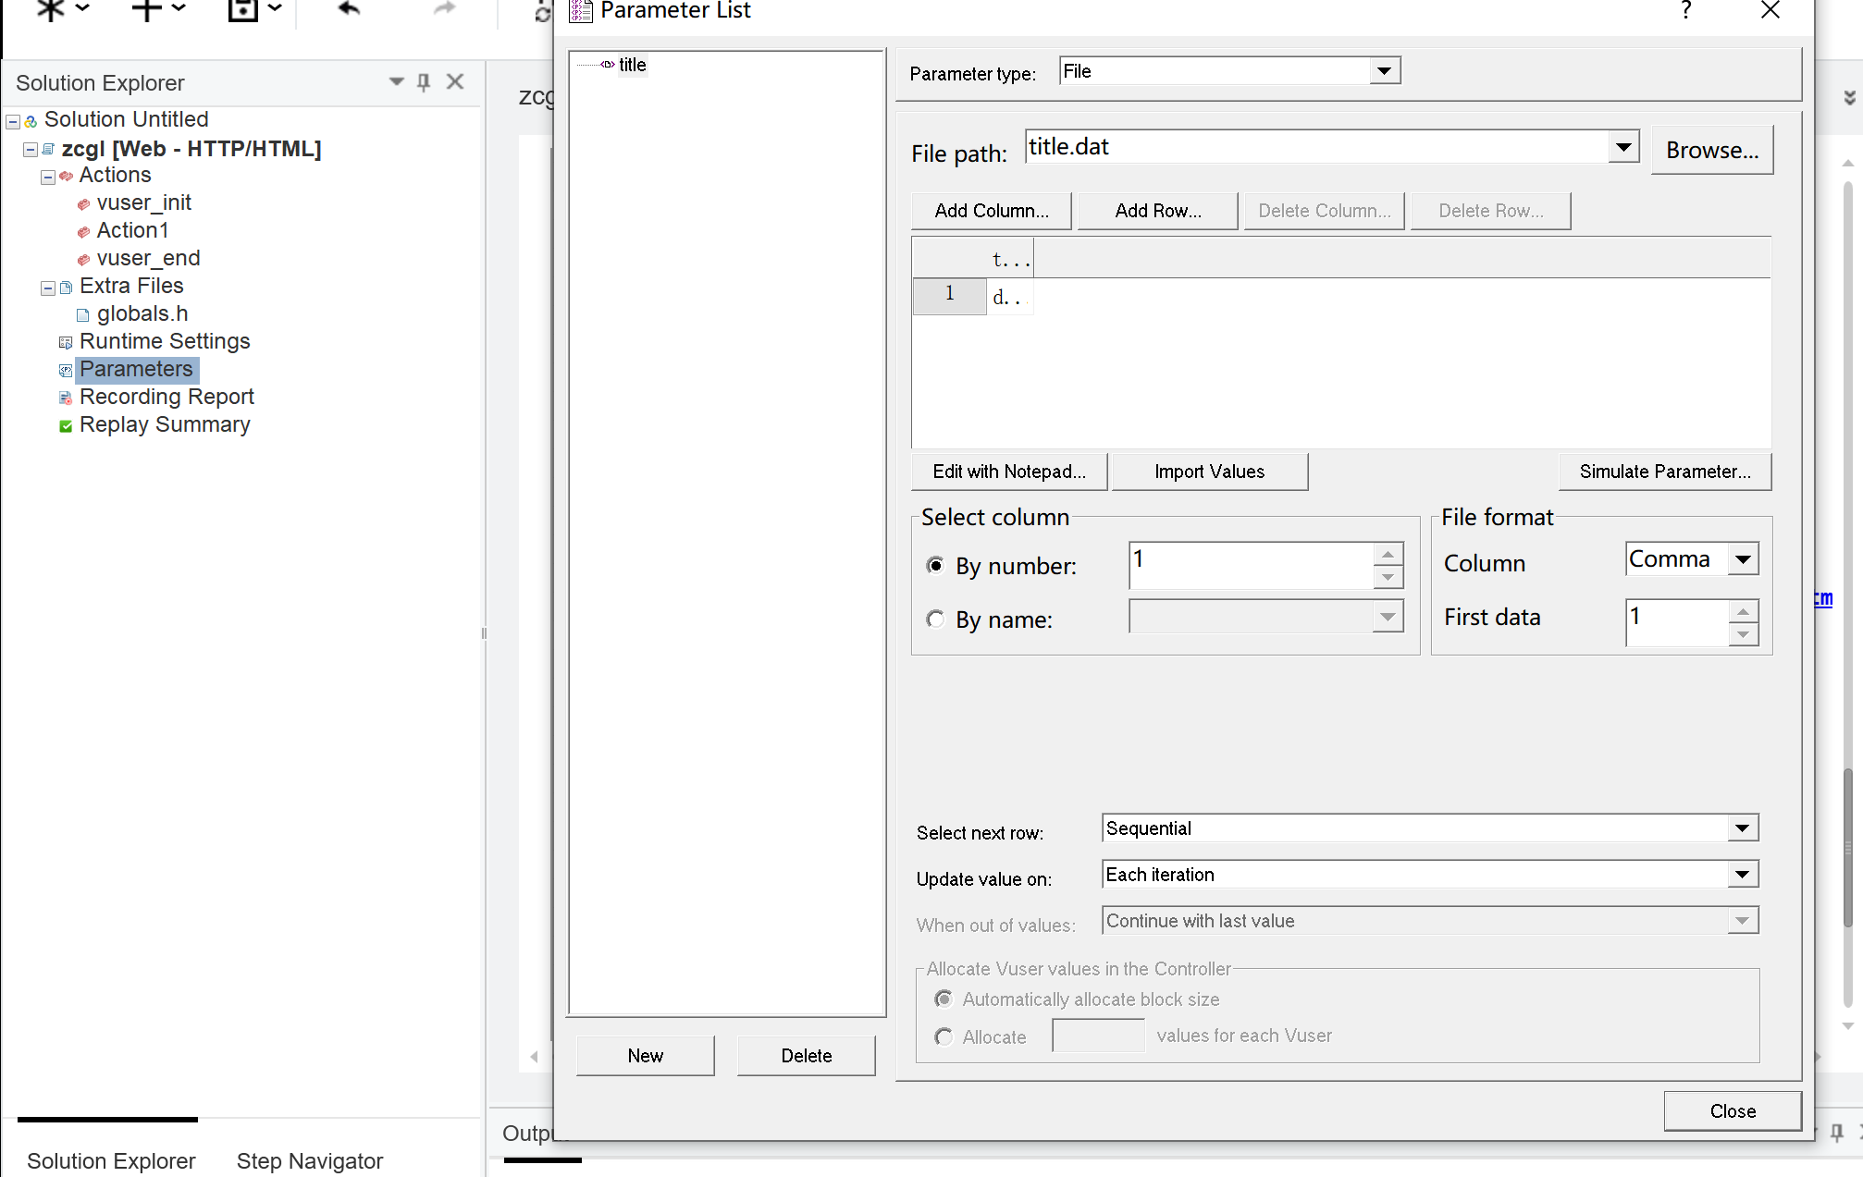
Task: Click the Recording Report icon
Action: (65, 396)
